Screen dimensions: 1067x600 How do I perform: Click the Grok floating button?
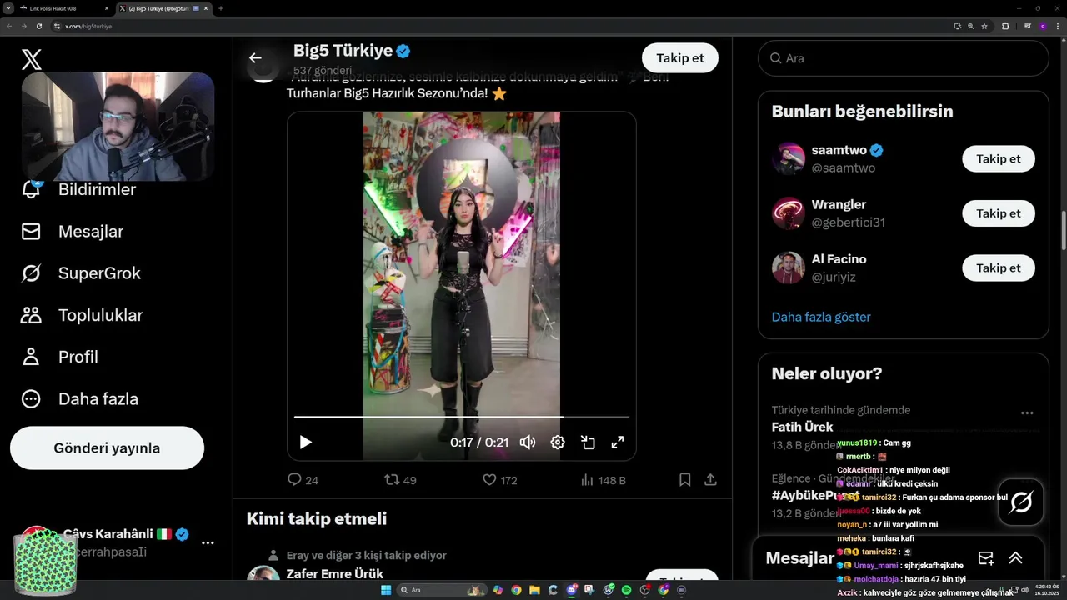[1021, 502]
